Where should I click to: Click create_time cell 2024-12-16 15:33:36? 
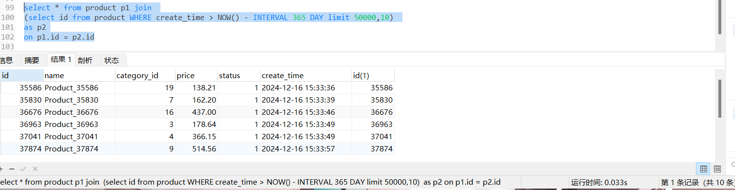(306, 88)
